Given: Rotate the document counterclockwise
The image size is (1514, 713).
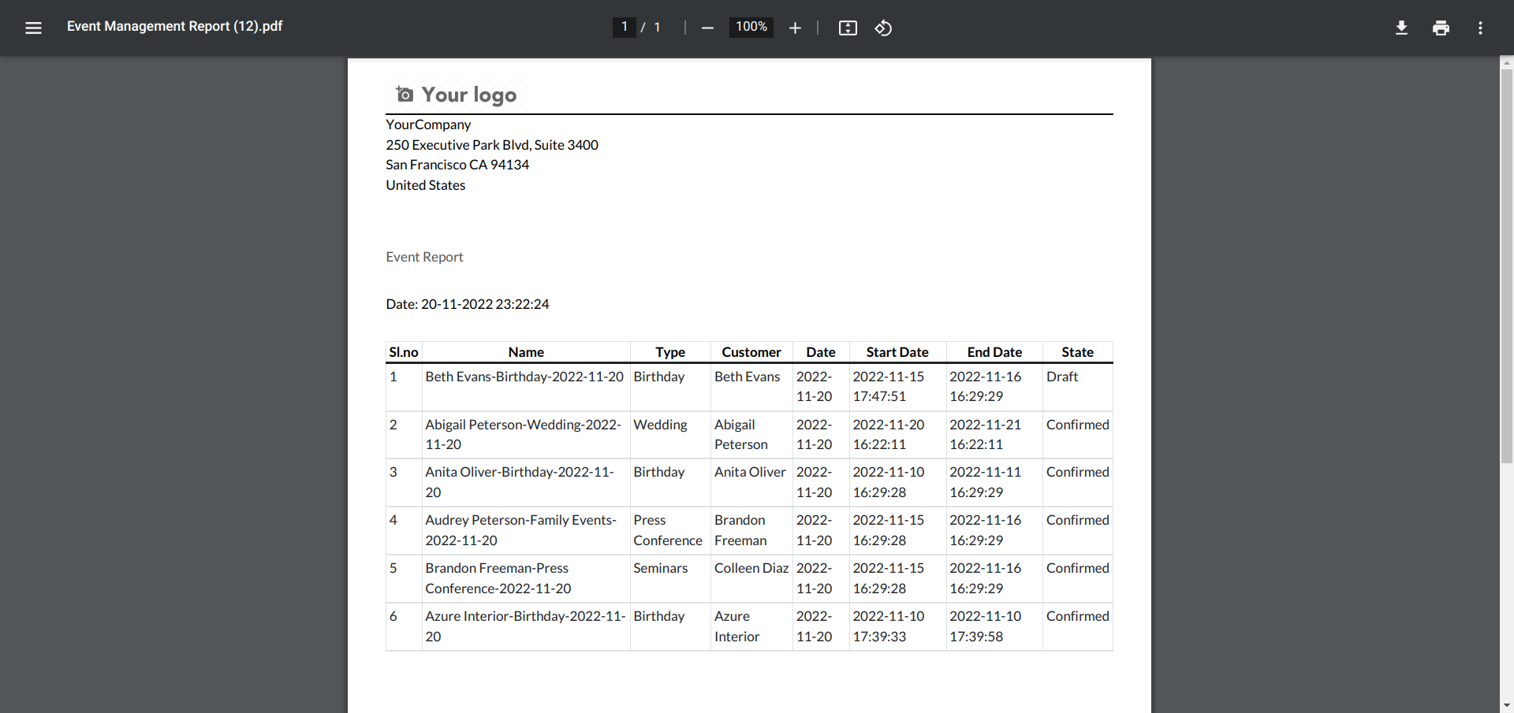Looking at the screenshot, I should click(883, 28).
